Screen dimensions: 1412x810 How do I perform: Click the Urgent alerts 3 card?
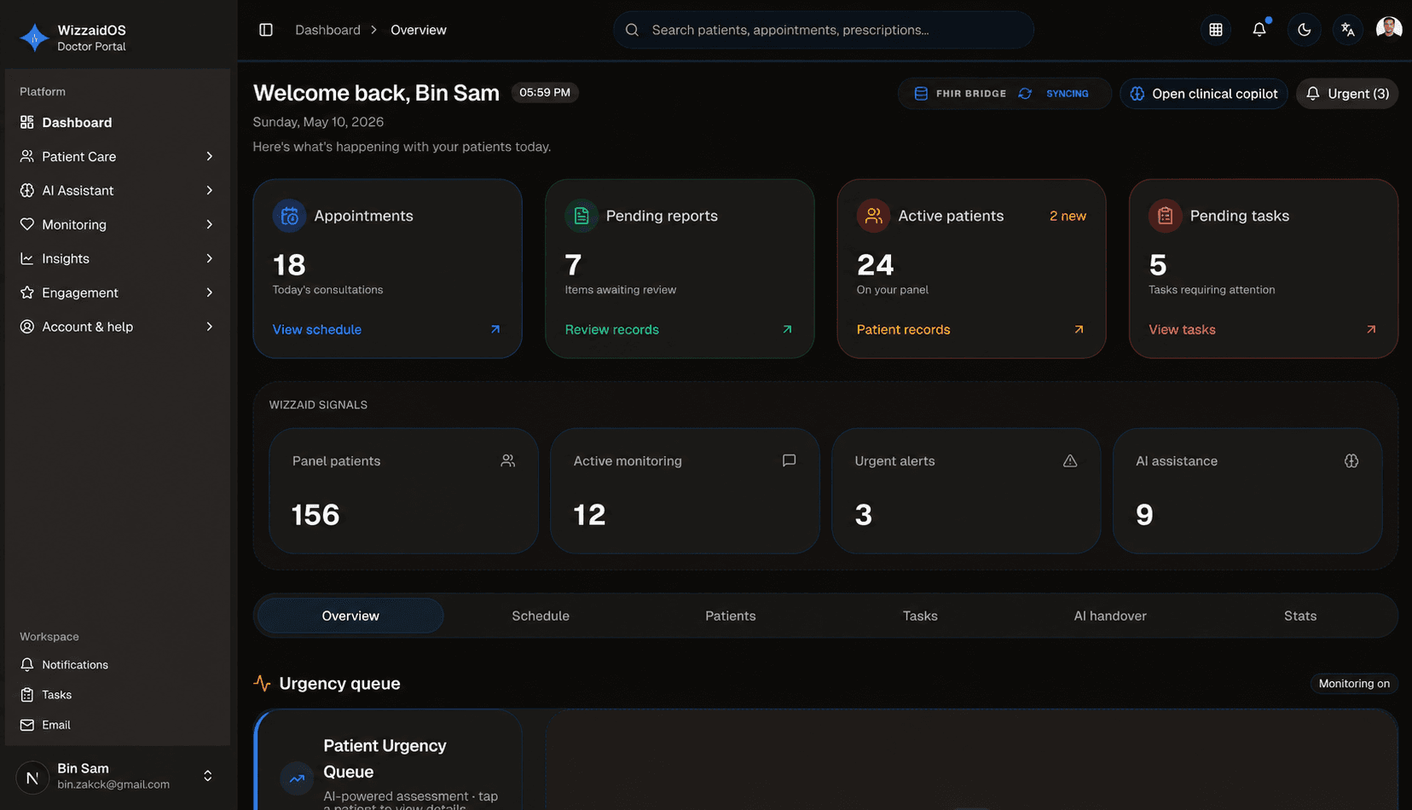tap(966, 491)
